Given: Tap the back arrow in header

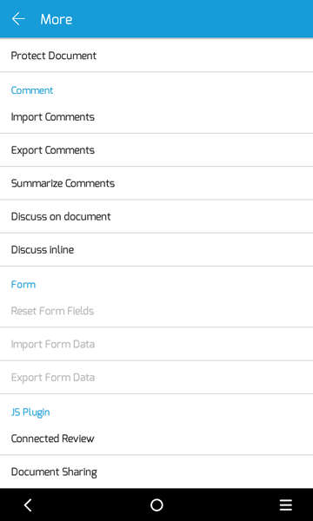Looking at the screenshot, I should coord(18,19).
